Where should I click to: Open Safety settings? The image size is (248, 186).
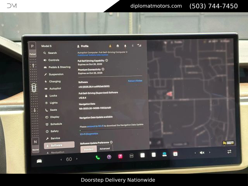coord(52,131)
